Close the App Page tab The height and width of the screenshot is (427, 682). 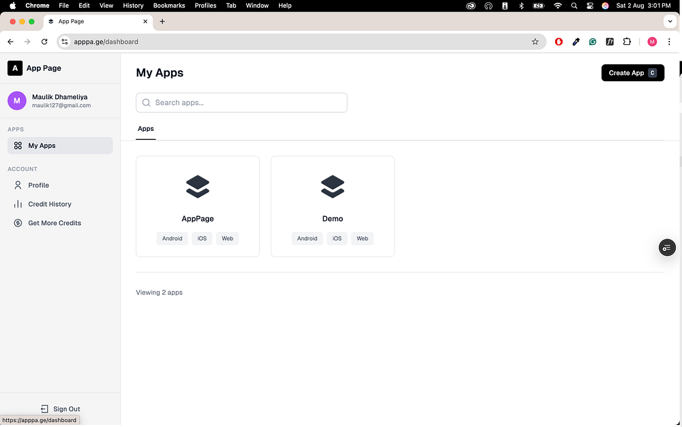pos(145,21)
